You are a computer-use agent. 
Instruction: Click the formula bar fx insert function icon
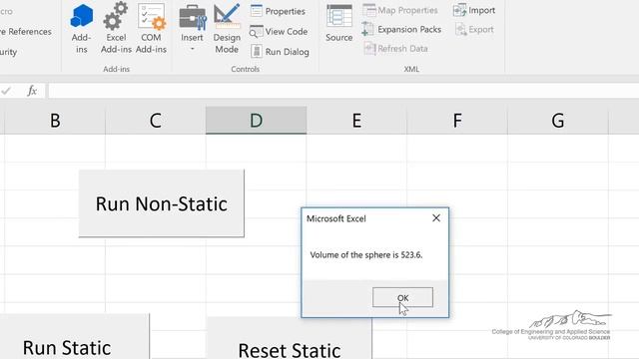coord(32,91)
